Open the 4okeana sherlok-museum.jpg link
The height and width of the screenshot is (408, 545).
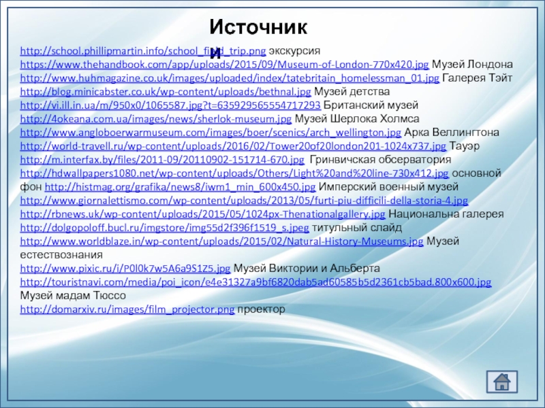(156, 118)
